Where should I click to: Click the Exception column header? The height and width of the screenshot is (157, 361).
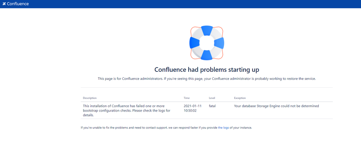(x=240, y=98)
